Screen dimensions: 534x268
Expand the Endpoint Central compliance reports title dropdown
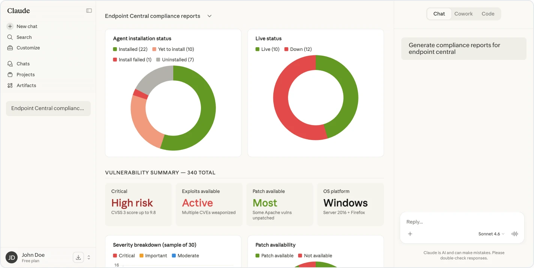[210, 16]
